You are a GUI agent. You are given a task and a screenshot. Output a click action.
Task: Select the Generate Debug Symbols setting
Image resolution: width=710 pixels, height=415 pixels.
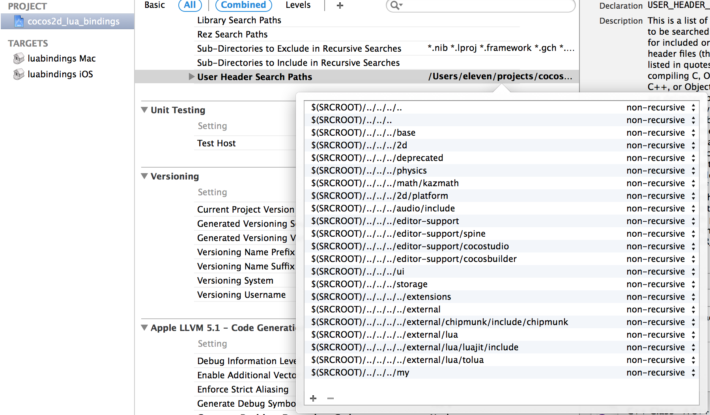tap(247, 404)
